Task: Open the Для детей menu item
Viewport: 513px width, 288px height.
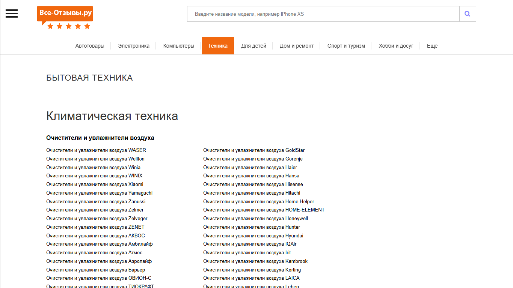Action: pyautogui.click(x=254, y=46)
